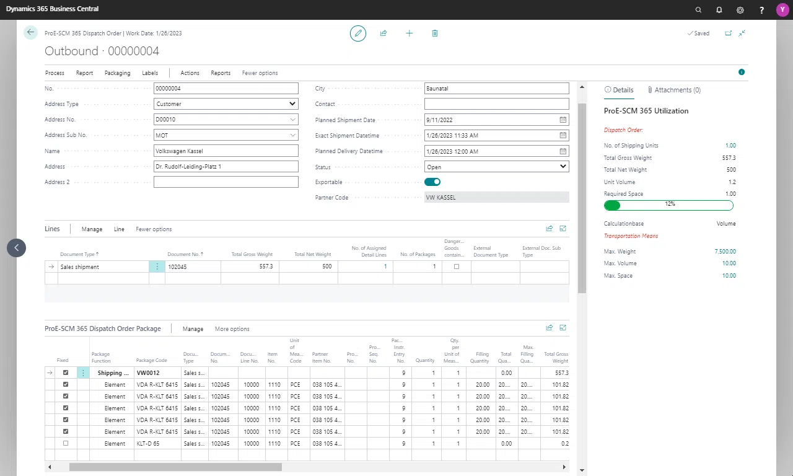Click the user avatar Y
793x476 pixels.
pyautogui.click(x=781, y=10)
